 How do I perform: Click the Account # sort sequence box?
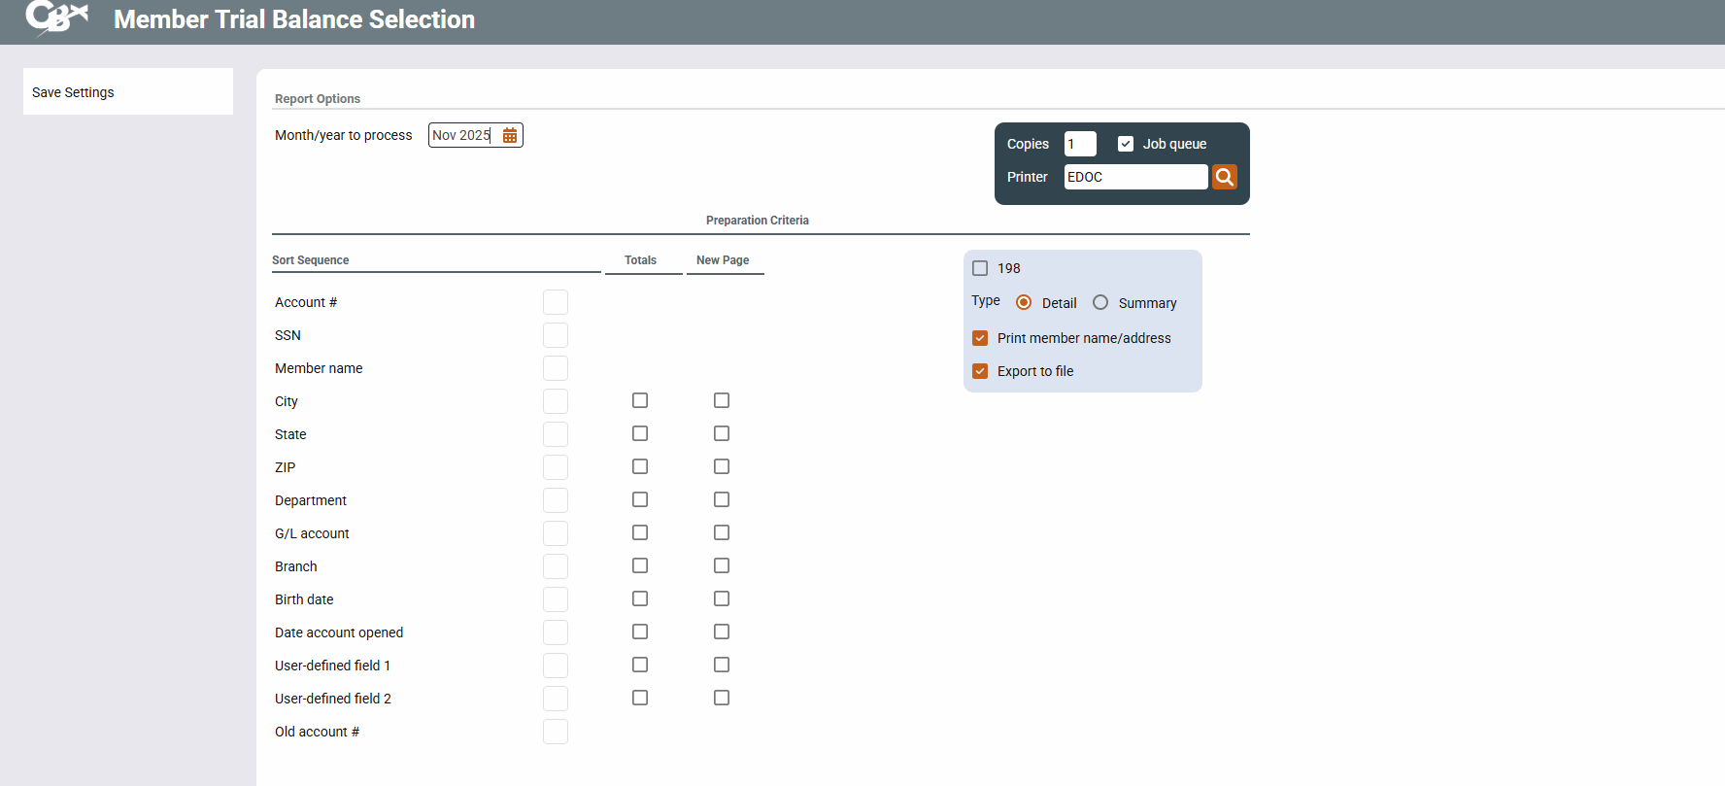click(x=556, y=302)
